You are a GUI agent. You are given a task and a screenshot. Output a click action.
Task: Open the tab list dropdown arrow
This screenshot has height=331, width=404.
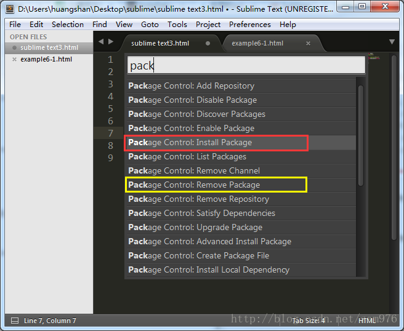click(x=392, y=42)
